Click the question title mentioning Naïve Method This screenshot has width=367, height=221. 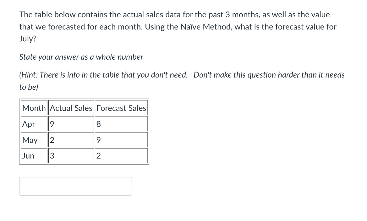click(178, 26)
